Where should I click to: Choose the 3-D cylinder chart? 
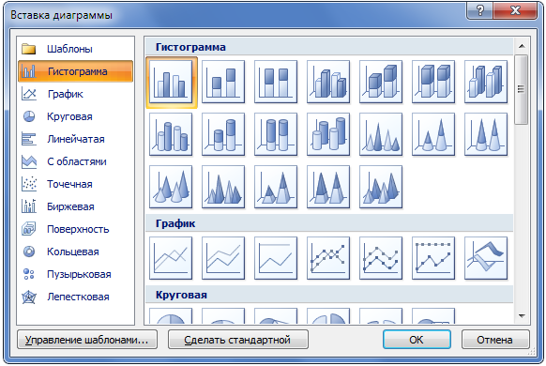click(x=328, y=134)
